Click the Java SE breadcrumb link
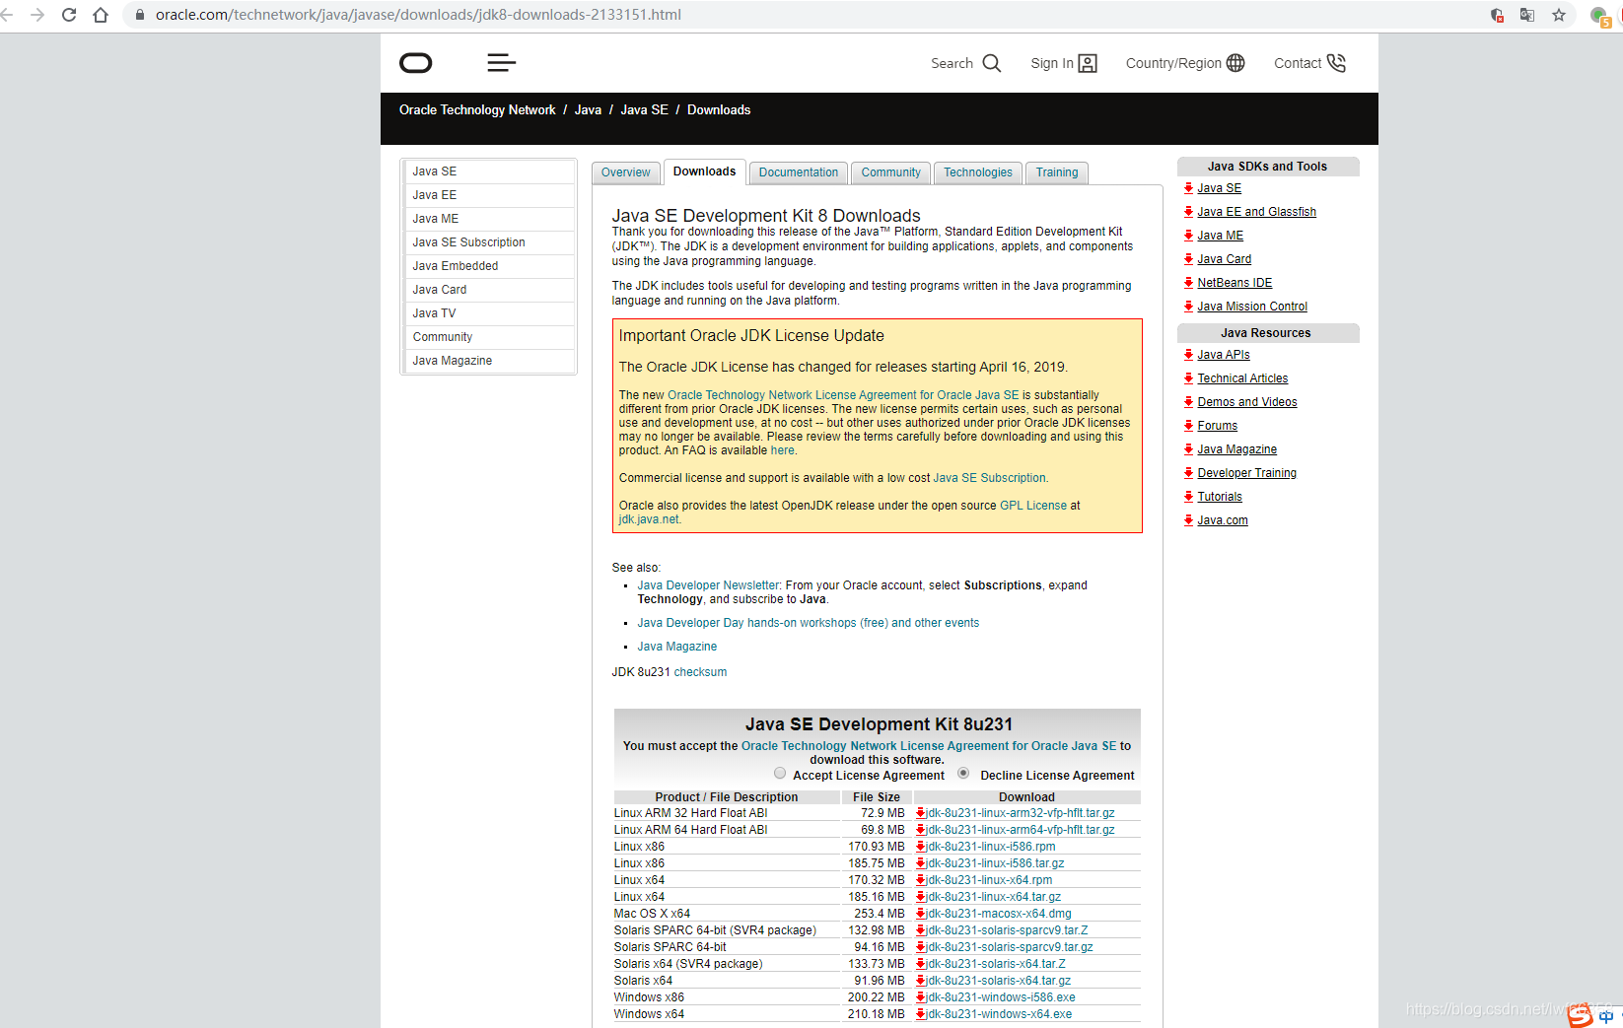The height and width of the screenshot is (1028, 1623). tap(644, 110)
